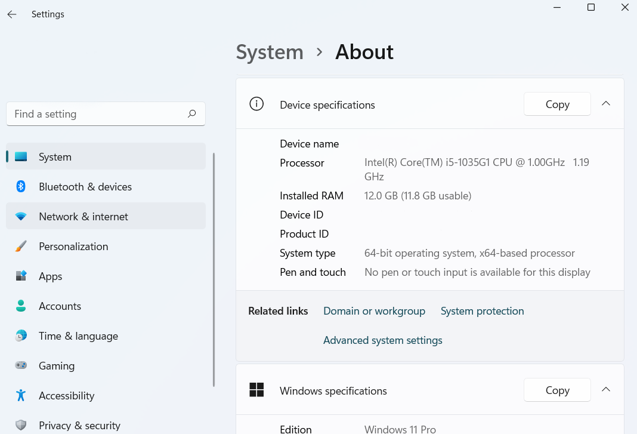
Task: Click the Device ID label
Action: coord(301,215)
